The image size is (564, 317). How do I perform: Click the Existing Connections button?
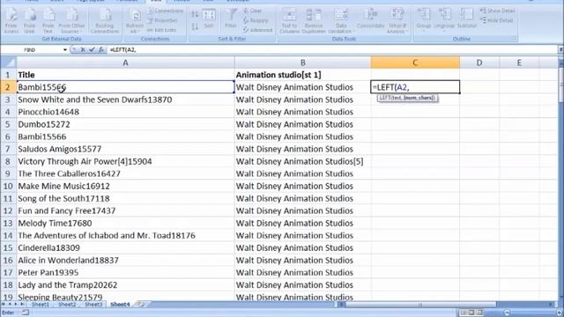(105, 21)
